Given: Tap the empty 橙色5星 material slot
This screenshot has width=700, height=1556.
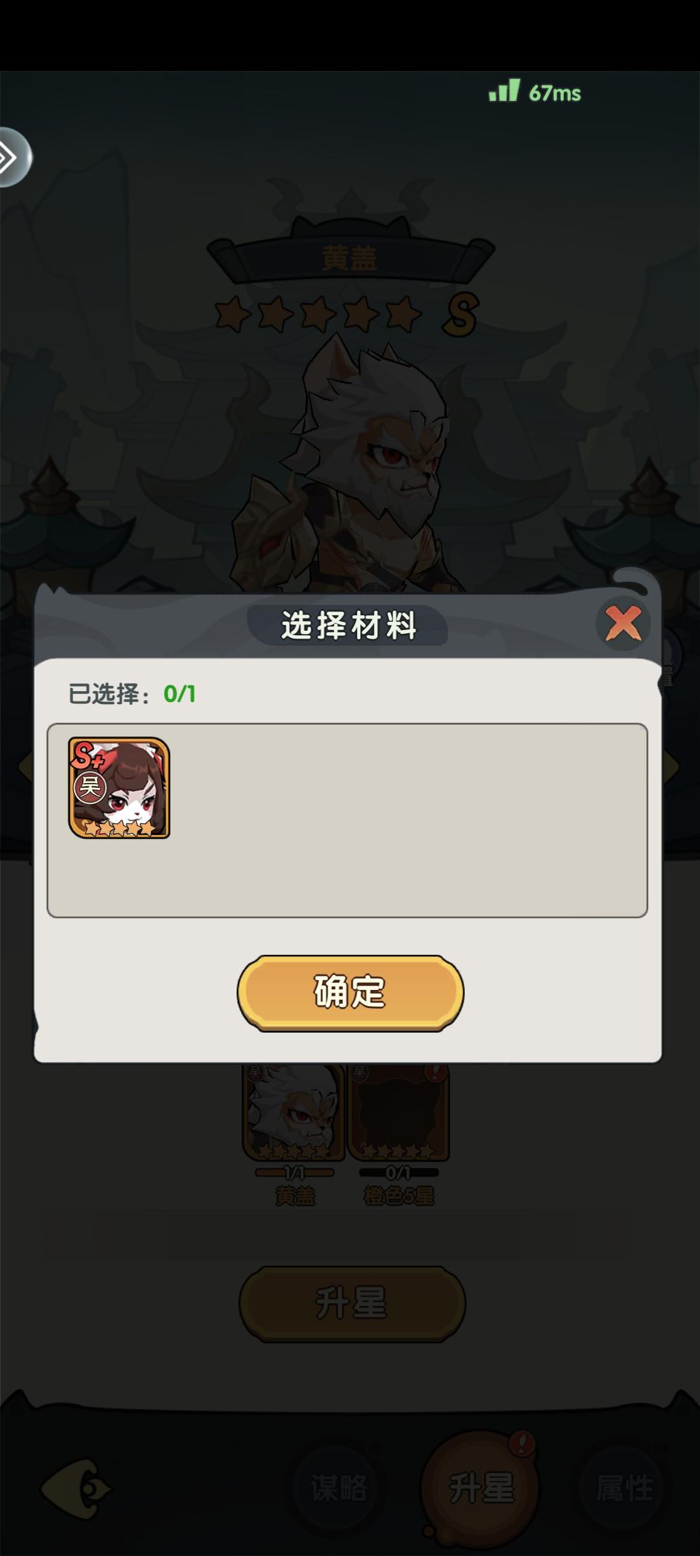Looking at the screenshot, I should click(399, 1112).
